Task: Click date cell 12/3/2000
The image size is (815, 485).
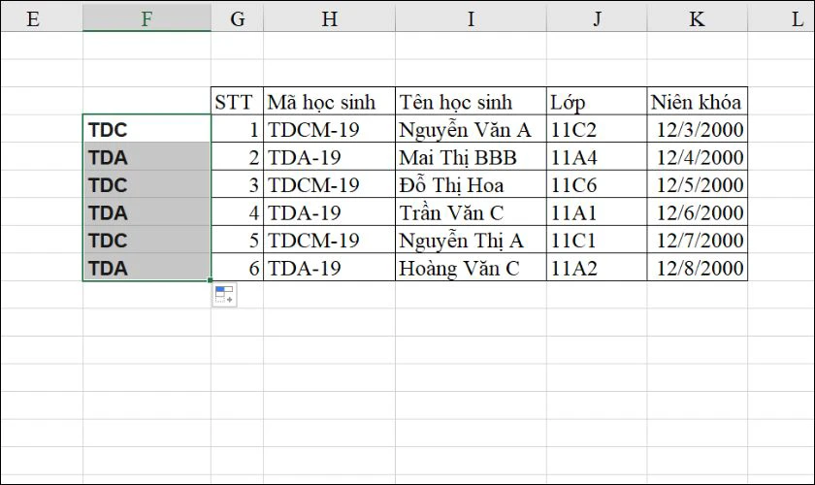Action: point(697,129)
